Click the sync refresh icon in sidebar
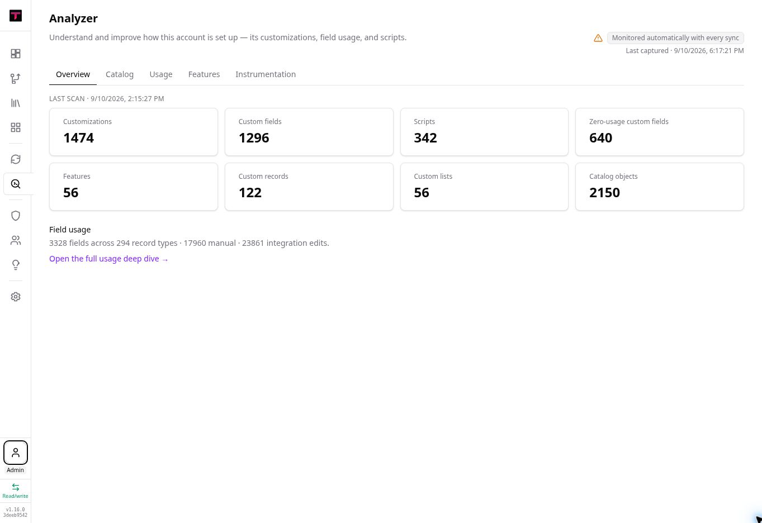This screenshot has width=762, height=523. point(16,159)
